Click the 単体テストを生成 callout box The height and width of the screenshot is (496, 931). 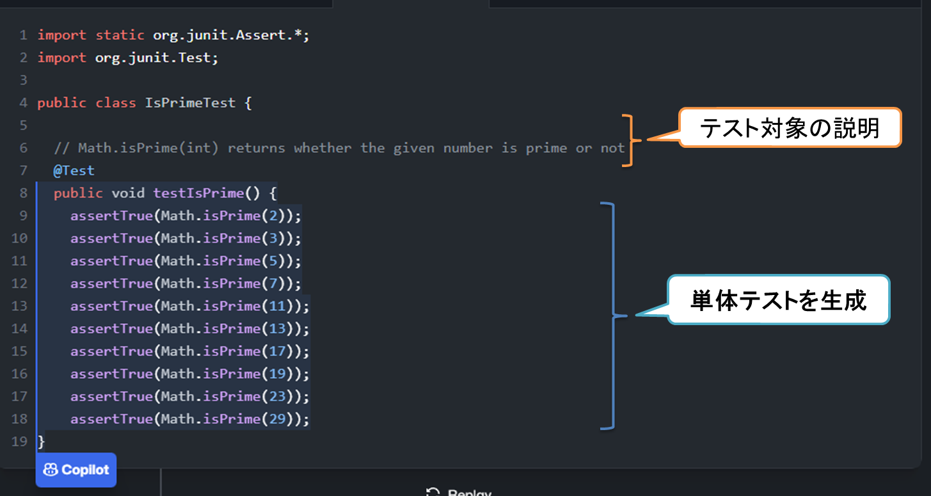pos(778,300)
